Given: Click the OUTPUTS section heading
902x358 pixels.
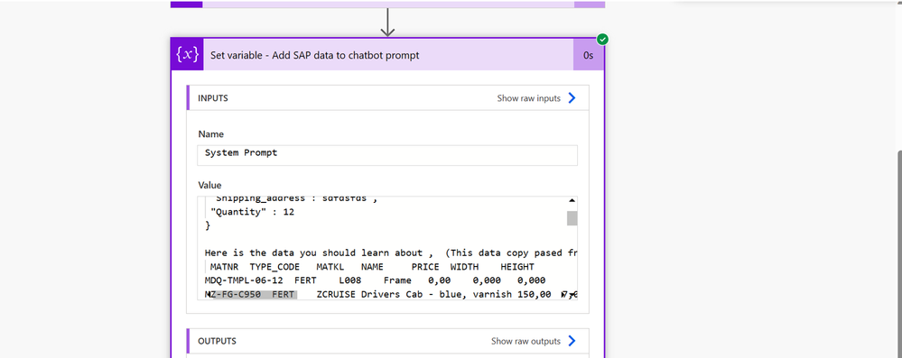Looking at the screenshot, I should [x=217, y=342].
